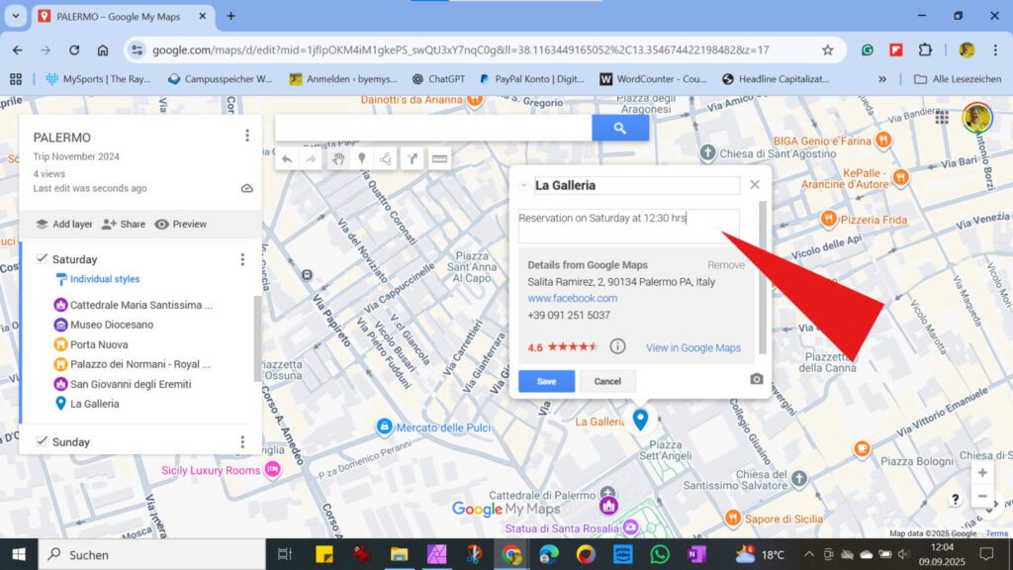This screenshot has height=570, width=1013.
Task: Open Saturday layer three-dot options
Action: click(x=242, y=259)
